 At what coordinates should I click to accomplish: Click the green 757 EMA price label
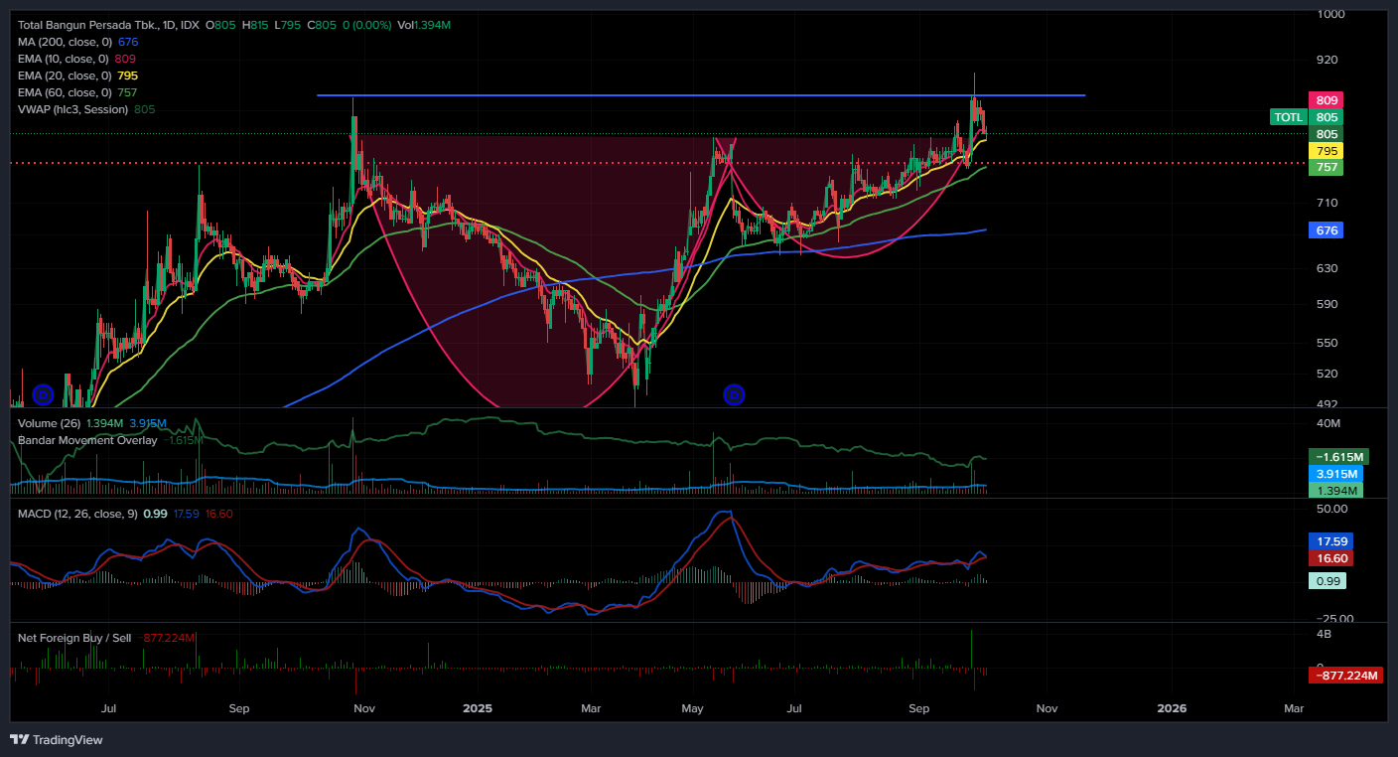click(1327, 167)
